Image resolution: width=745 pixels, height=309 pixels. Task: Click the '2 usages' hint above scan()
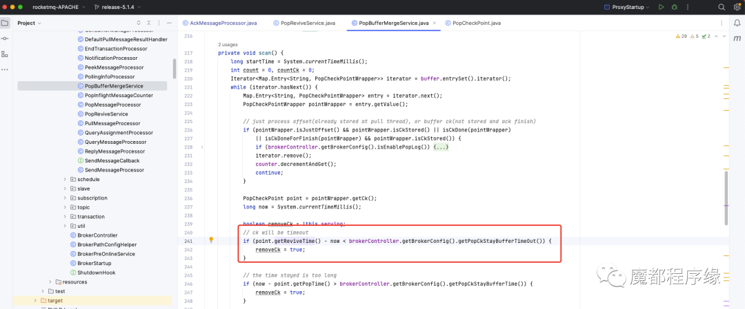click(228, 45)
